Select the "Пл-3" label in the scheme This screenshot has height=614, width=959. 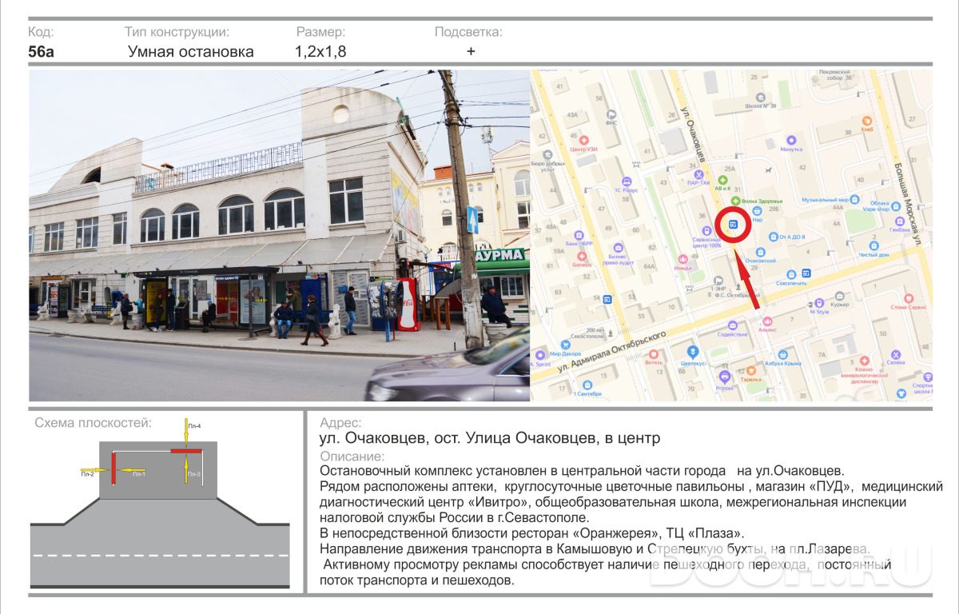pos(194,474)
